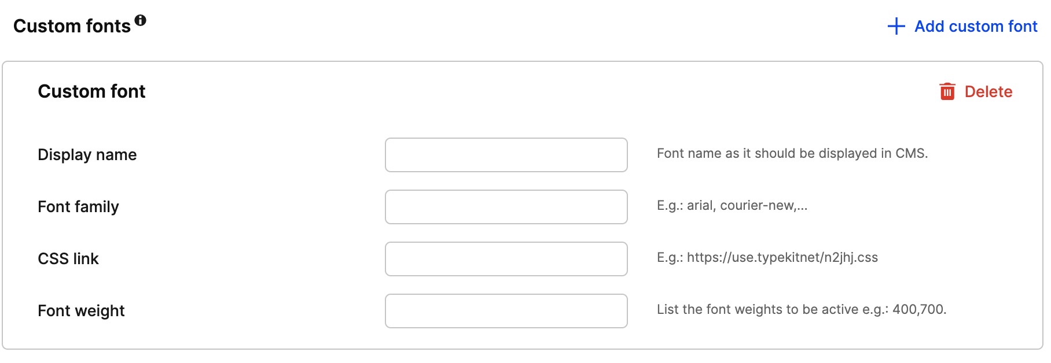Click the Font weight label
The image size is (1051, 363).
tap(81, 311)
